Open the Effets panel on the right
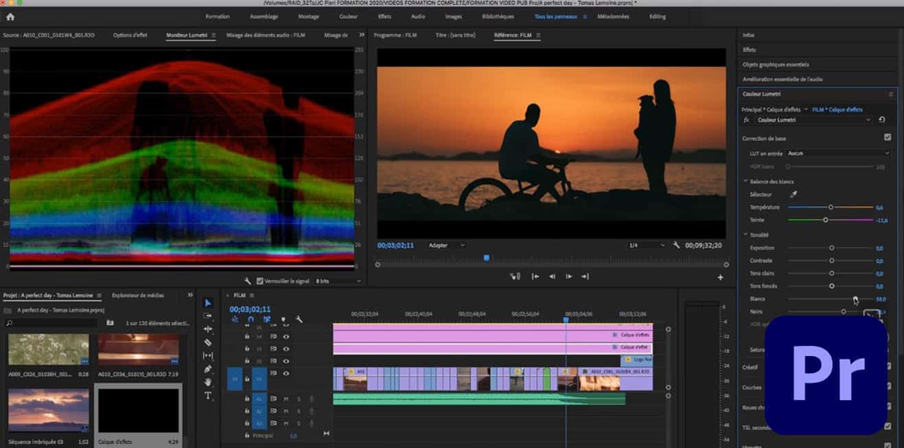904x448 pixels. (x=748, y=49)
